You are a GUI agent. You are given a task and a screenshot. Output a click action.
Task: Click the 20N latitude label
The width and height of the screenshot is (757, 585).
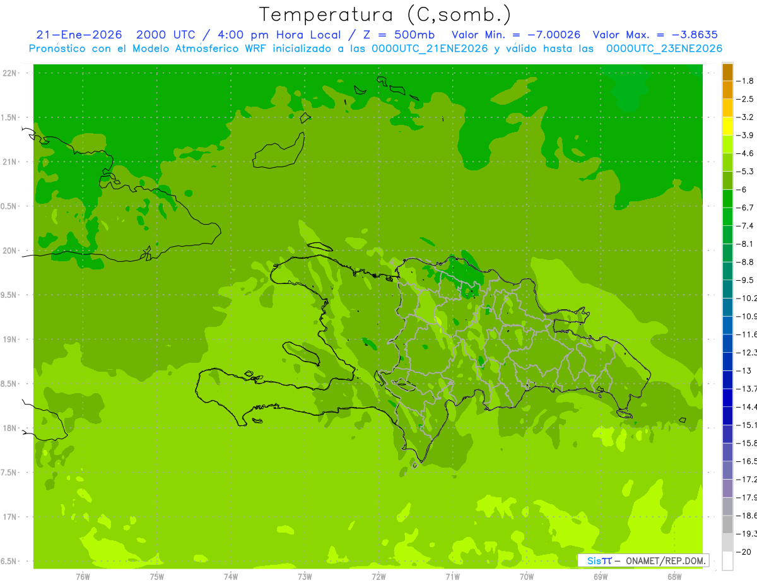coord(10,251)
